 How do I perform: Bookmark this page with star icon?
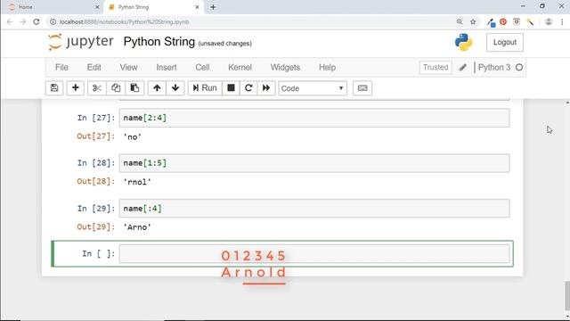coord(473,21)
